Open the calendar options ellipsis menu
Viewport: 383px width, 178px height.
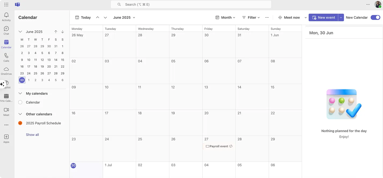pos(267,17)
